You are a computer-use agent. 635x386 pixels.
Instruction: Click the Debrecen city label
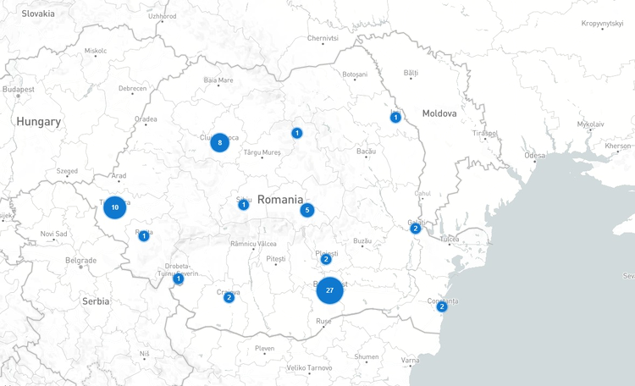coord(132,88)
